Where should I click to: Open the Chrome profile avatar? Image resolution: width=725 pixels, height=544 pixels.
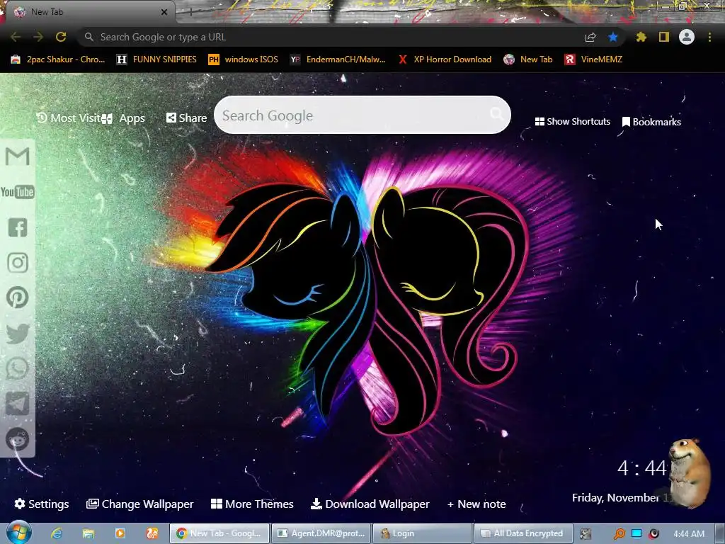687,37
